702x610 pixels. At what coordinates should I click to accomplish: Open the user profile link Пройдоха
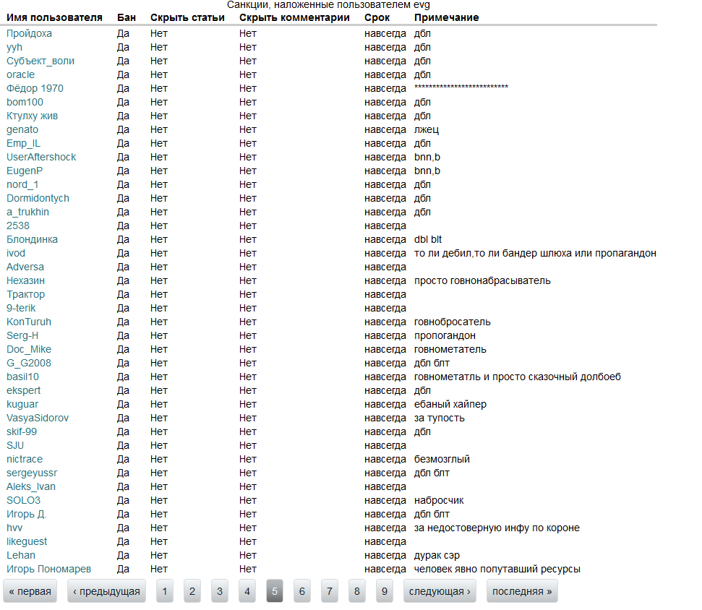(x=29, y=33)
